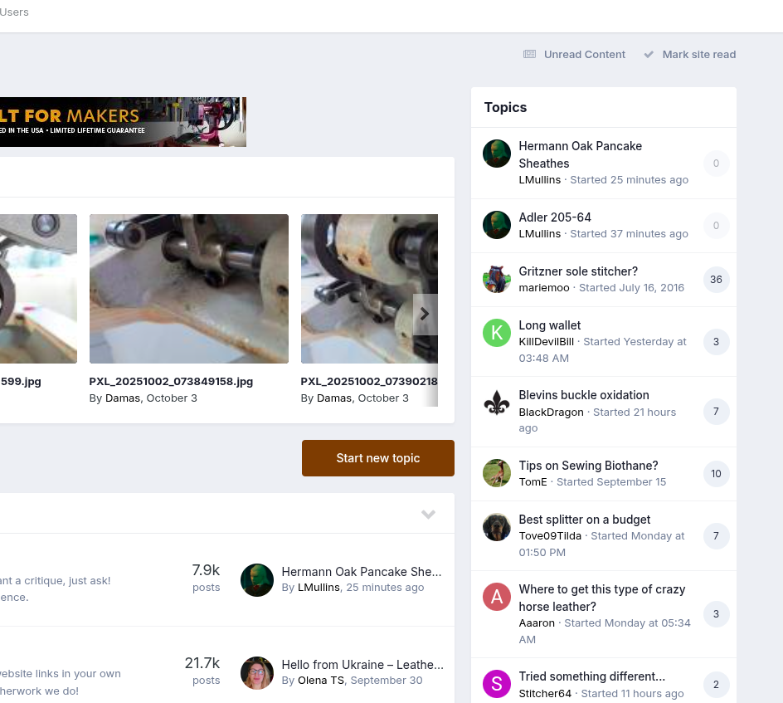Collapse forum category with chevron arrow
The image size is (783, 703).
tap(428, 515)
